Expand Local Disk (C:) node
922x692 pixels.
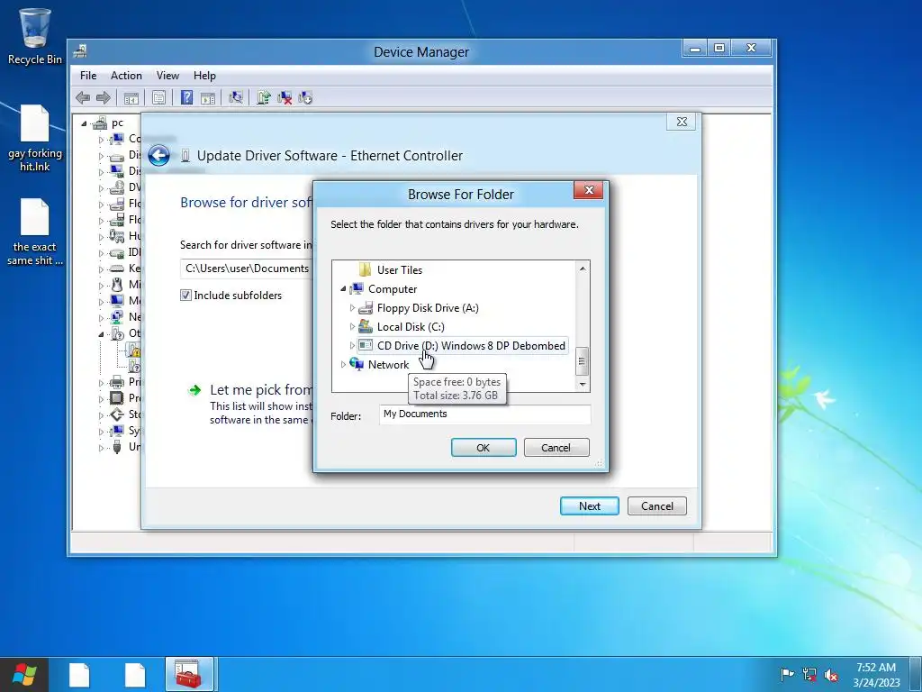click(x=352, y=326)
